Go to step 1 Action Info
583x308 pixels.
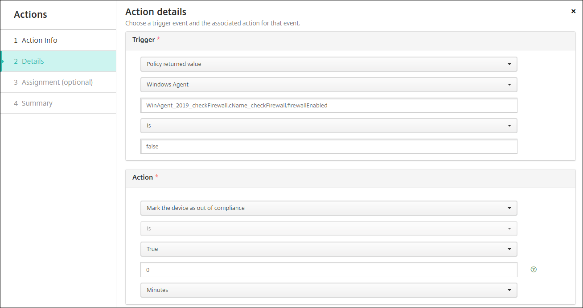tap(40, 41)
